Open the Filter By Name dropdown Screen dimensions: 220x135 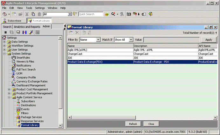[98, 40]
